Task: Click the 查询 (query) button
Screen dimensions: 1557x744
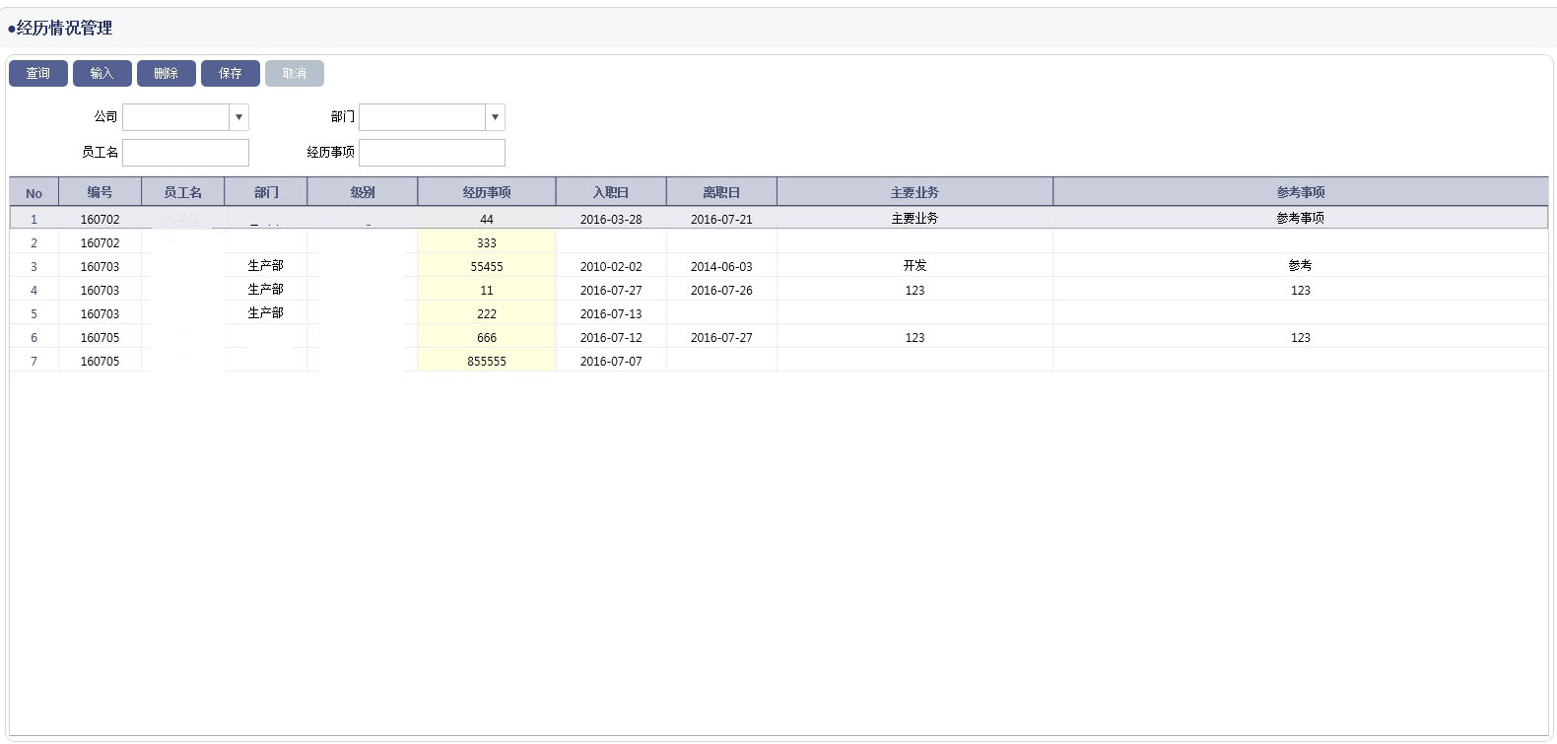Action: 38,74
